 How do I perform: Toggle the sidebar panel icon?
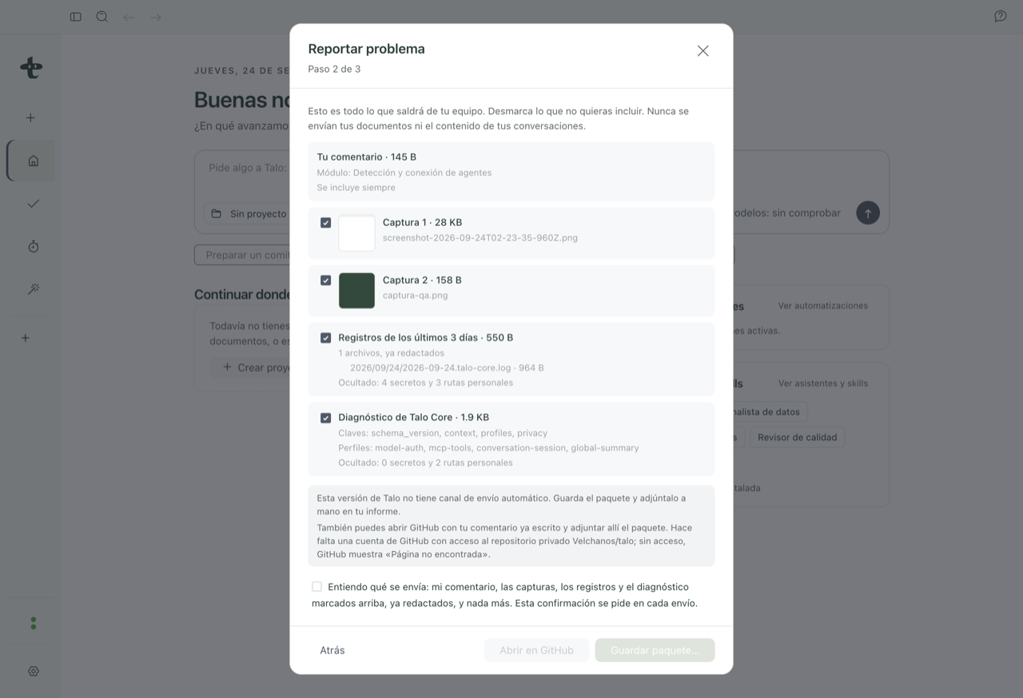point(76,17)
